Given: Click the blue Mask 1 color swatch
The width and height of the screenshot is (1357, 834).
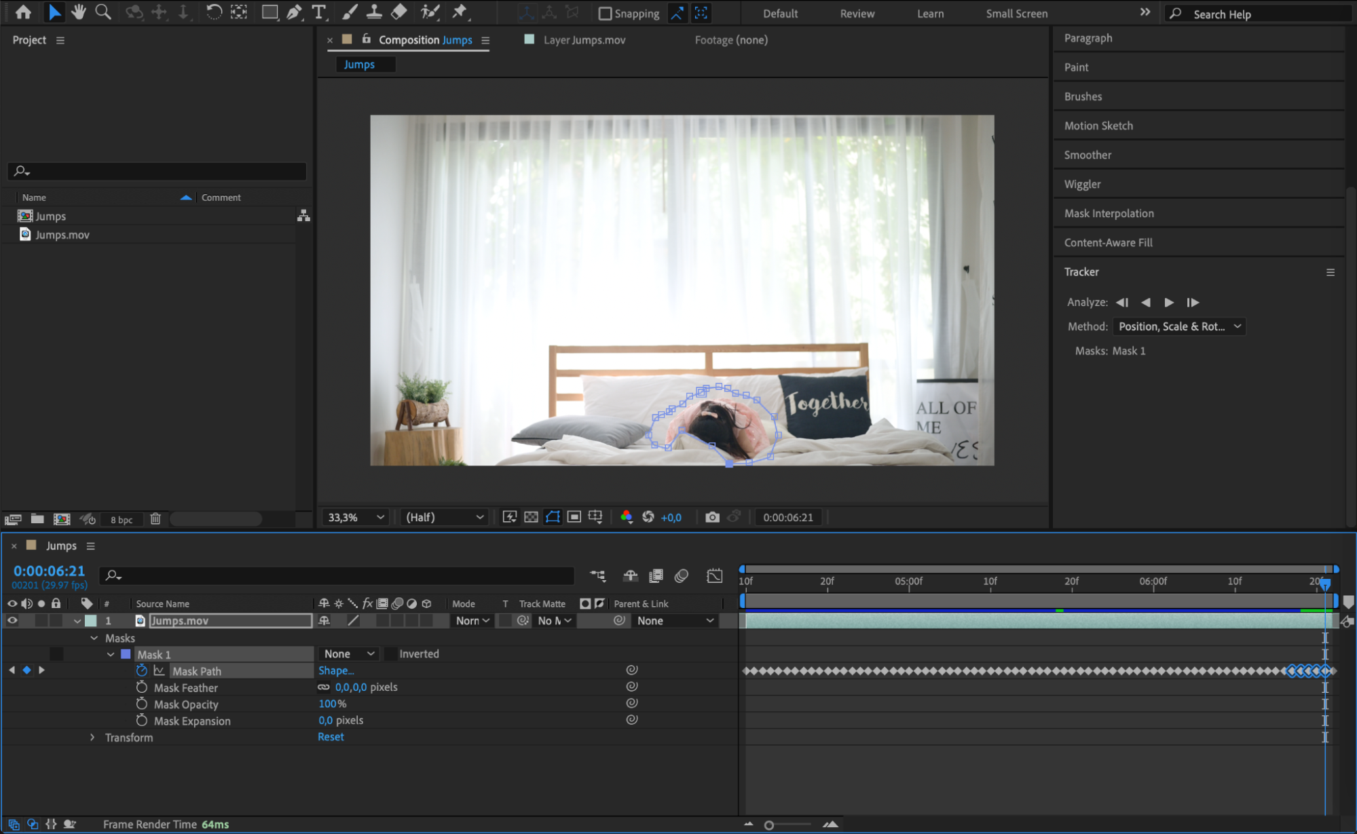Looking at the screenshot, I should coord(126,654).
